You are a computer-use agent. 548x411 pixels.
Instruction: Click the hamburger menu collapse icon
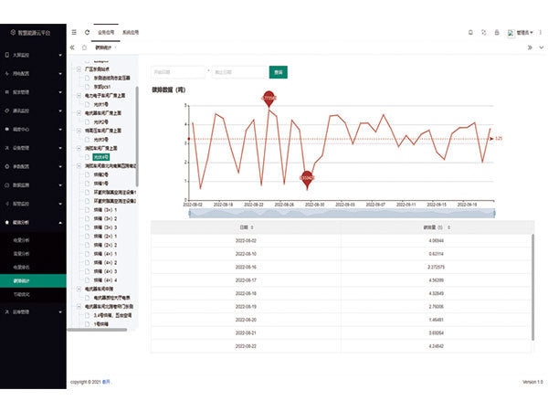pos(74,32)
